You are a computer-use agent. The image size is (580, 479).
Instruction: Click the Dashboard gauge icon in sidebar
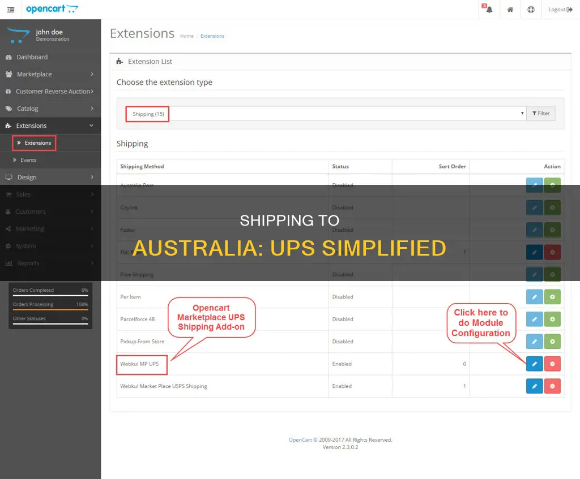click(8, 57)
